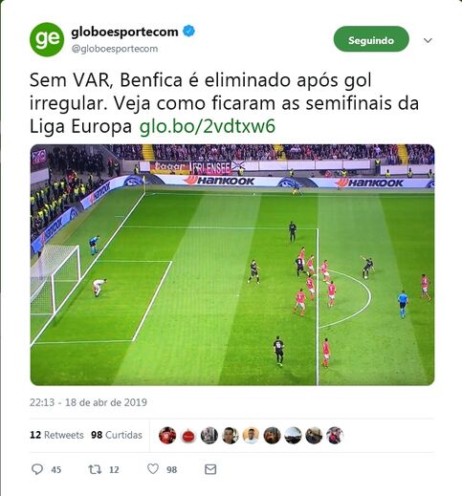462x496 pixels.
Task: Click the retweet arrows icon
Action: click(x=95, y=469)
